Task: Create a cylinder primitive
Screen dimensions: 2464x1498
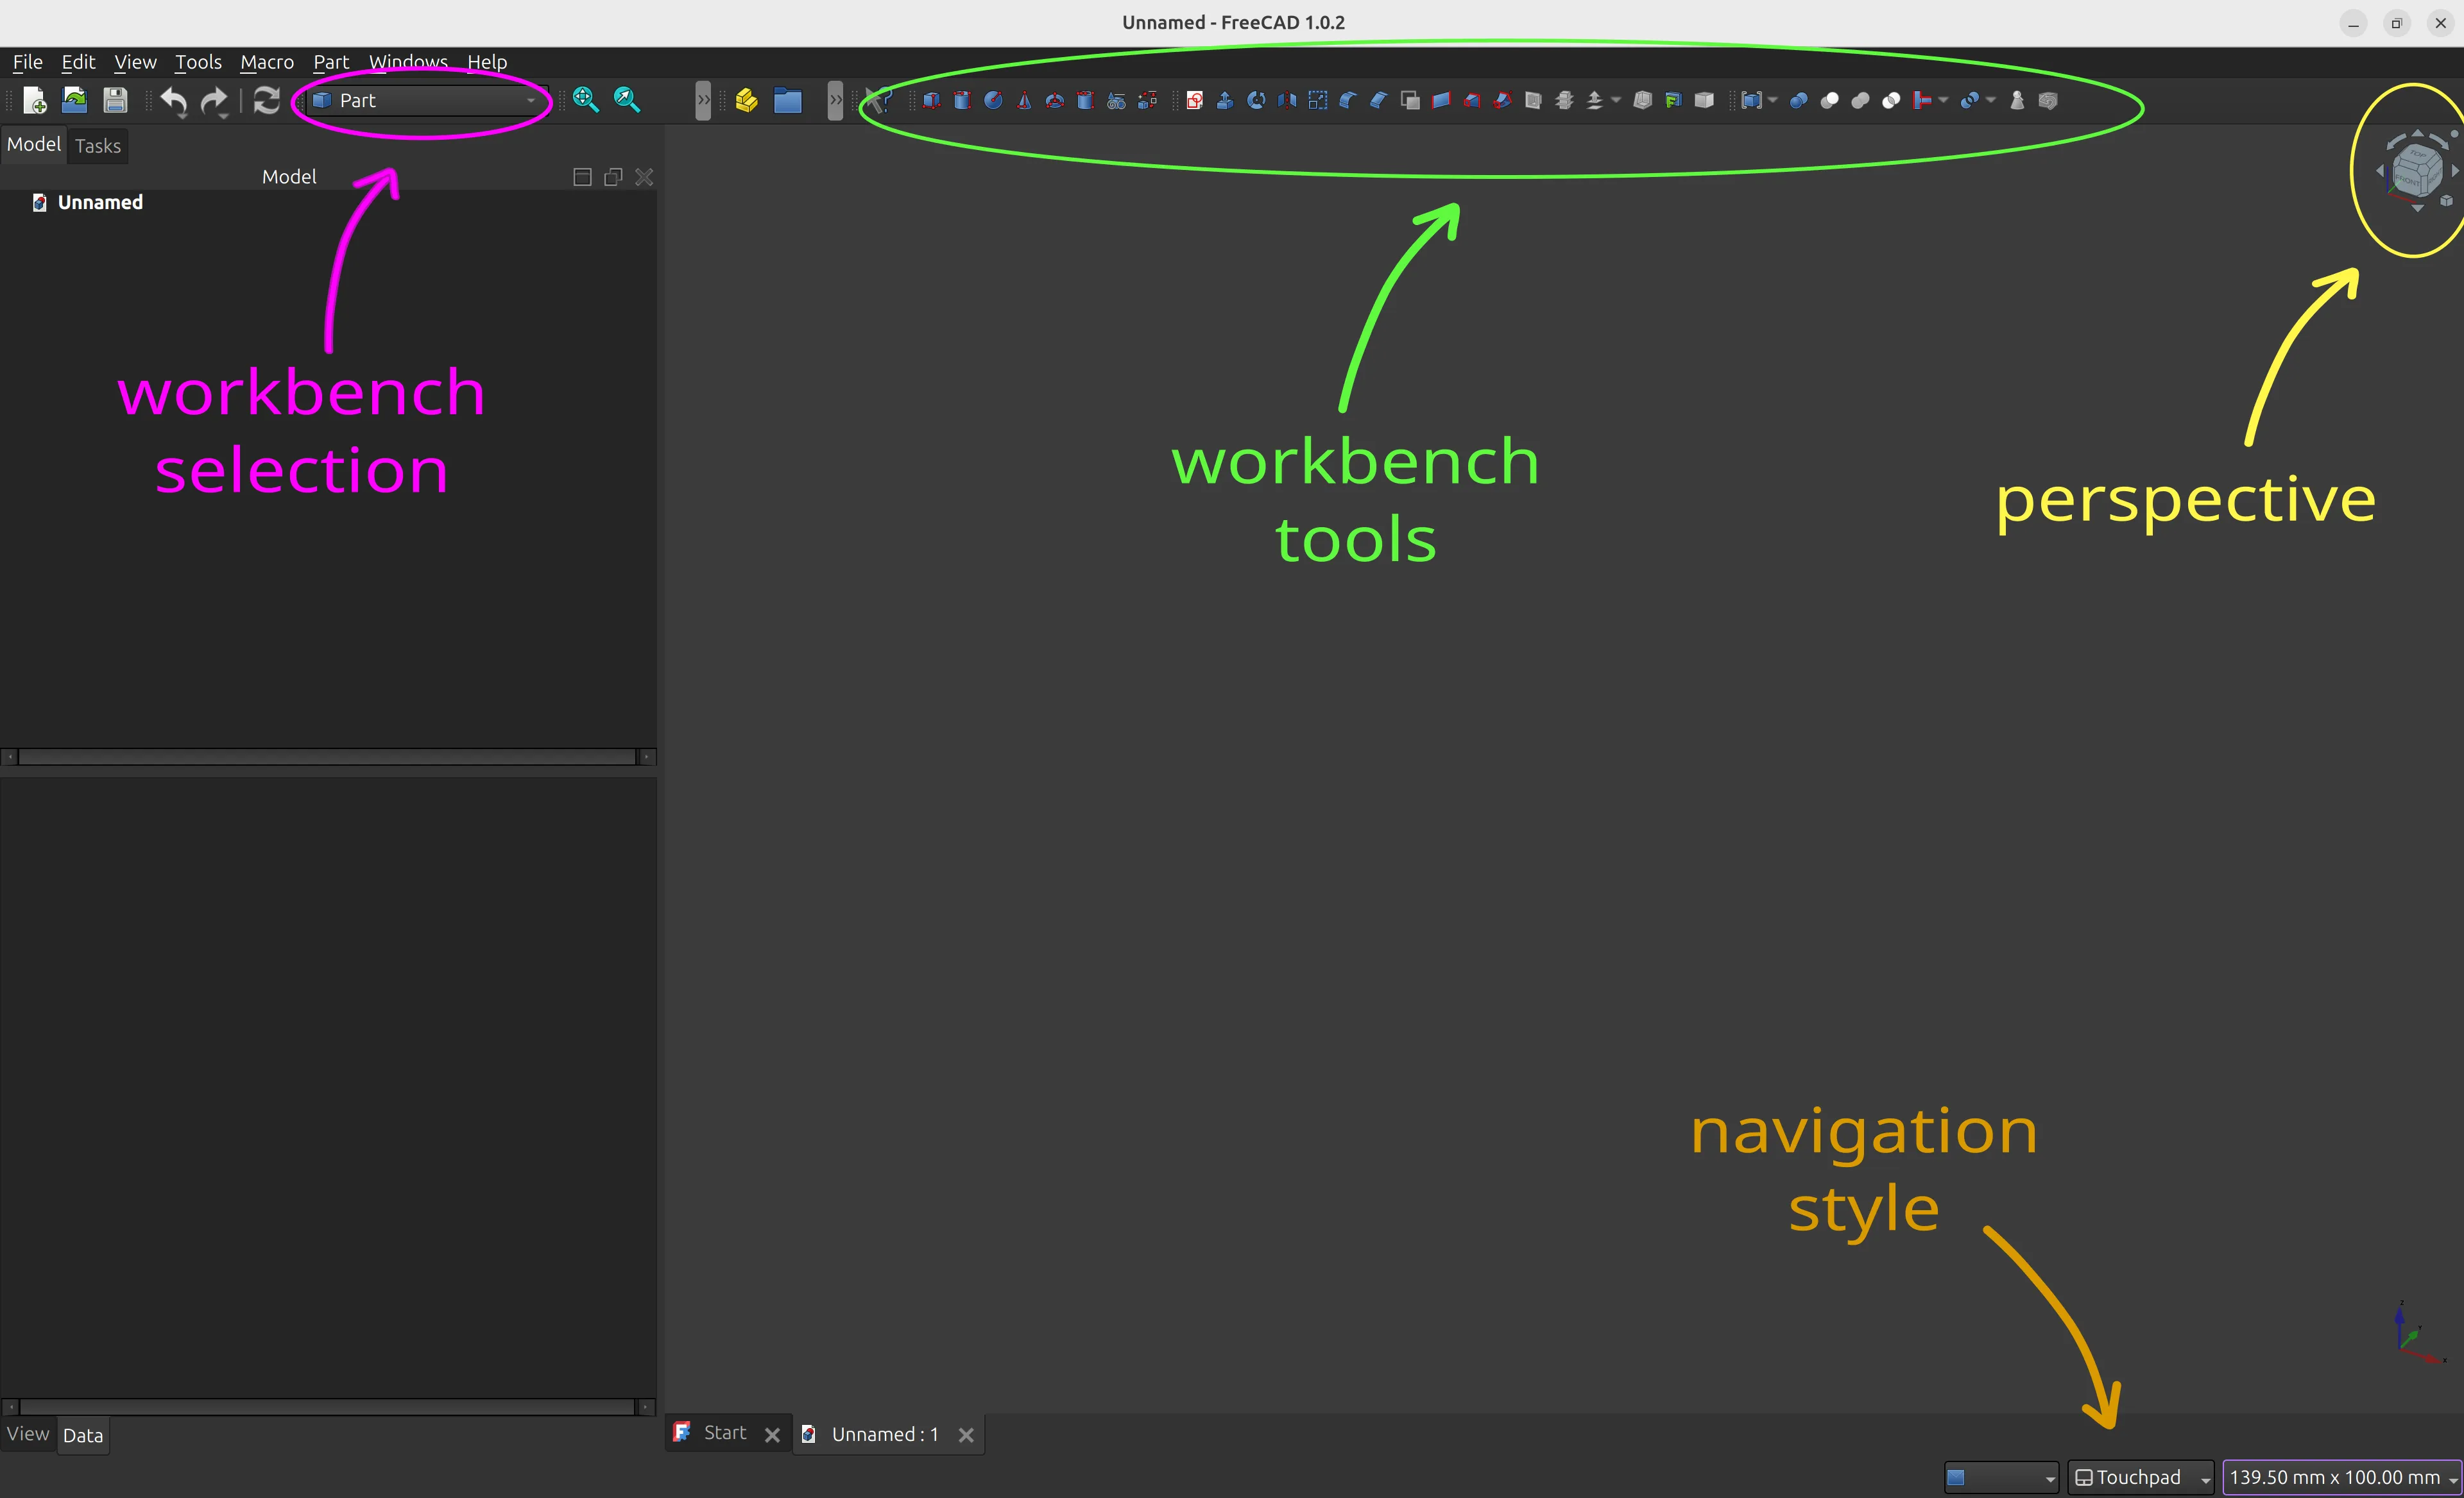Action: tap(963, 100)
